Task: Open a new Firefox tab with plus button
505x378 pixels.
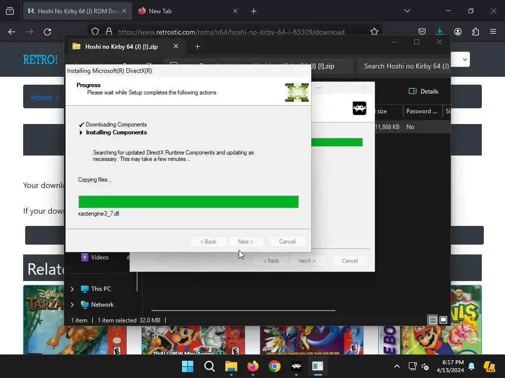Action: pos(254,11)
